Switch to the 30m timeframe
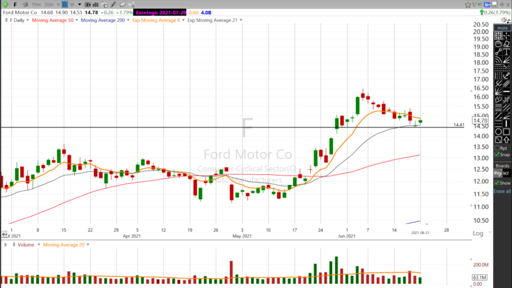 [49, 5]
